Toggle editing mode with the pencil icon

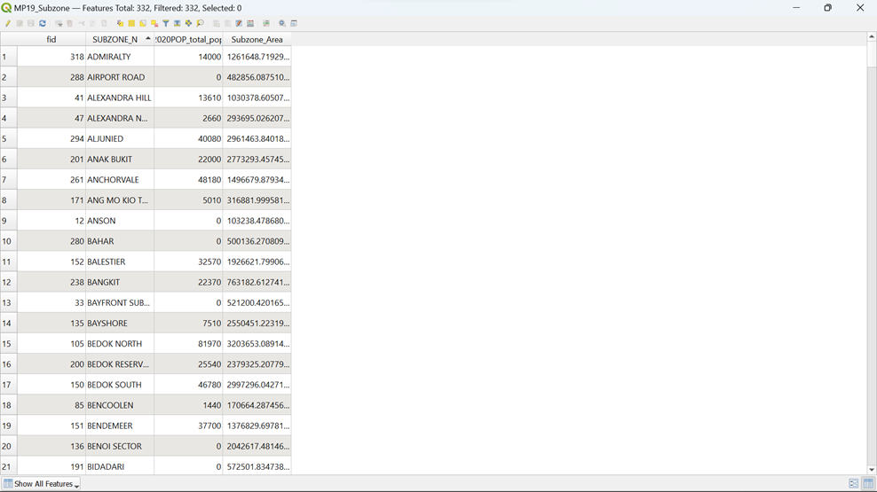pyautogui.click(x=8, y=24)
